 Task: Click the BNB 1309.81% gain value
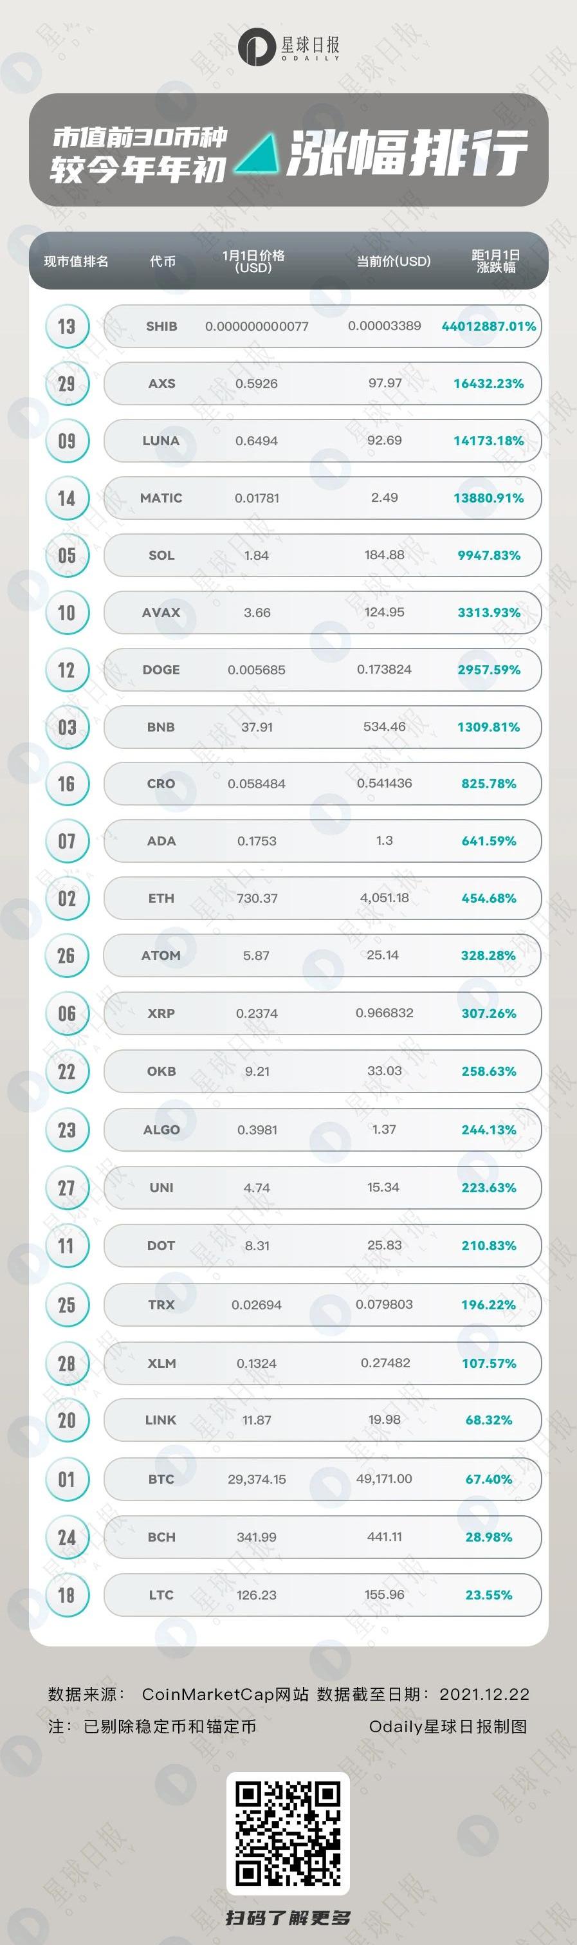pyautogui.click(x=489, y=727)
